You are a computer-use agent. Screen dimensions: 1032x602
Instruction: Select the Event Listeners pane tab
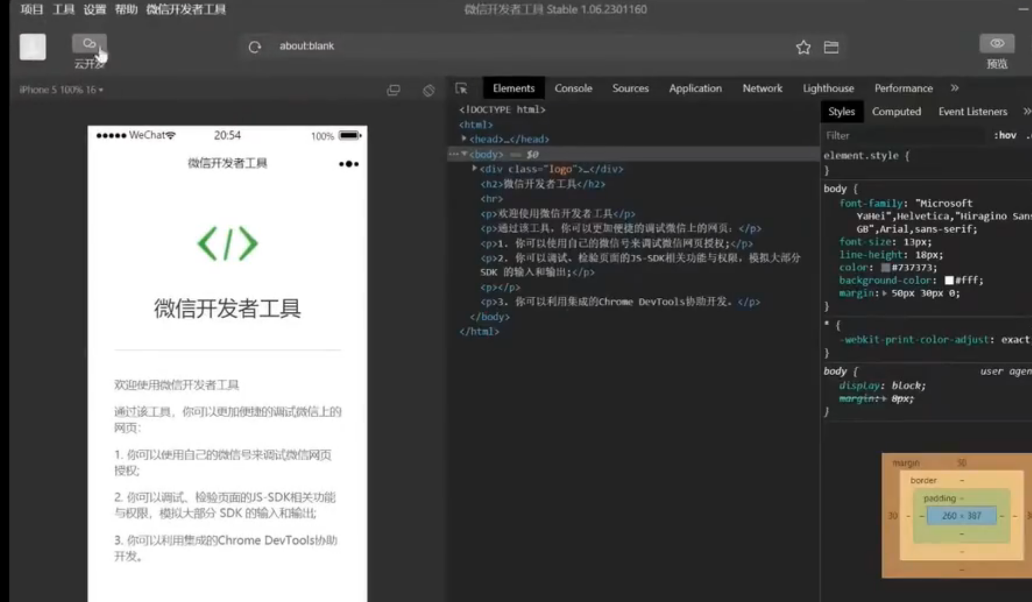coord(973,111)
